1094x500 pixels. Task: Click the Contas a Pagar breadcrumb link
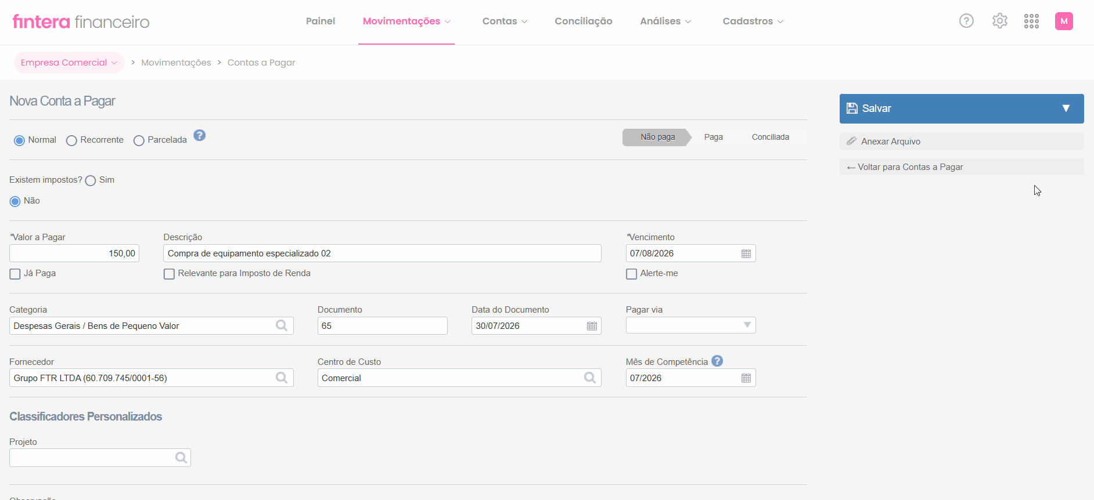[261, 63]
